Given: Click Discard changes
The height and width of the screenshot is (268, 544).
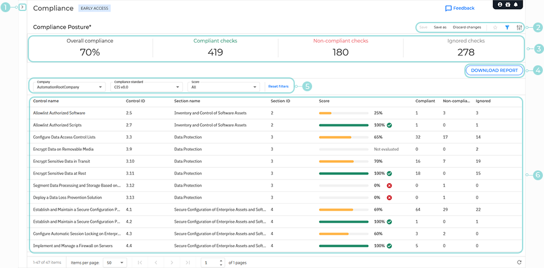Looking at the screenshot, I should [467, 27].
